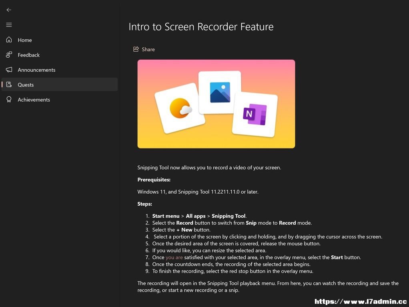The width and height of the screenshot is (409, 307).
Task: Click the OneNote app card in banner
Action: [255, 114]
